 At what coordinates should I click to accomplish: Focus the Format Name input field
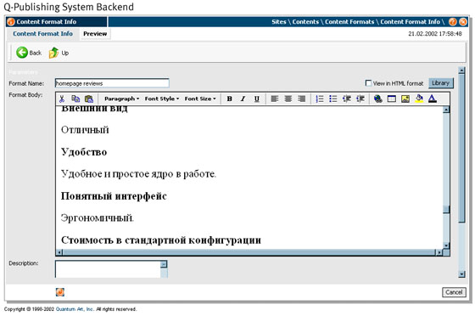[112, 83]
